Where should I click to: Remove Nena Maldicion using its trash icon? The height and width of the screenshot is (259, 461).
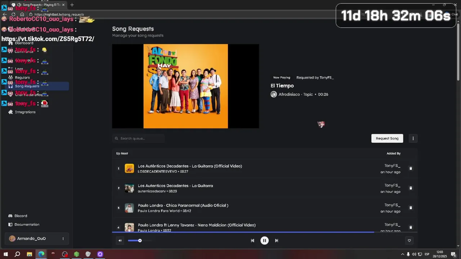click(411, 227)
